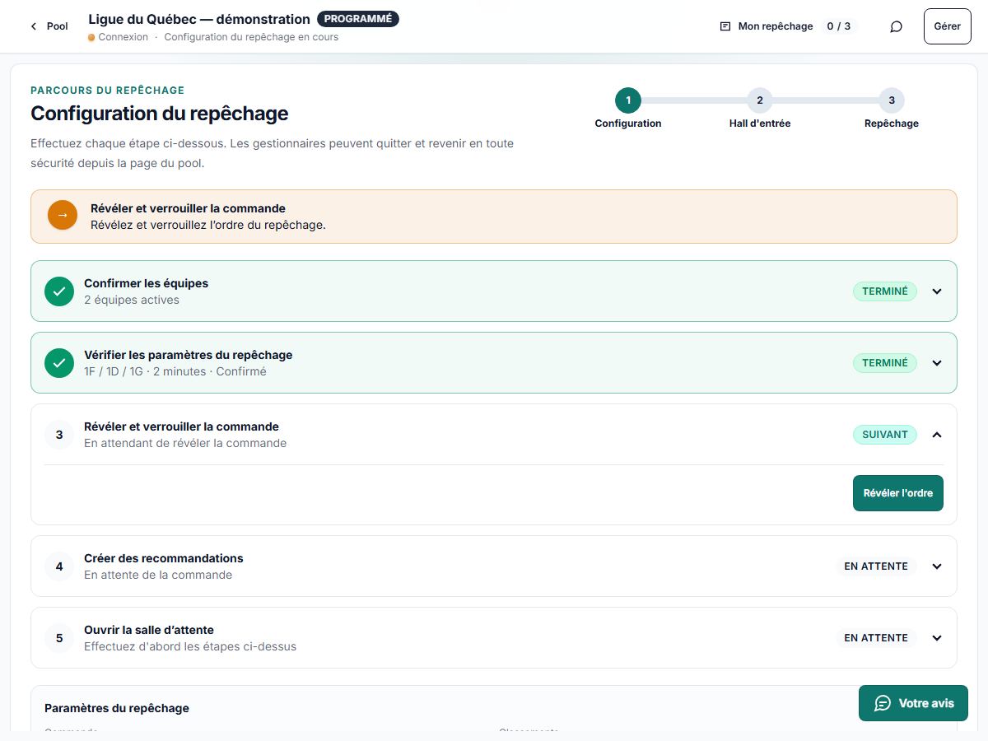Expand the Vérifier les paramètres du repêchage section
This screenshot has width=988, height=741.
[x=936, y=363]
